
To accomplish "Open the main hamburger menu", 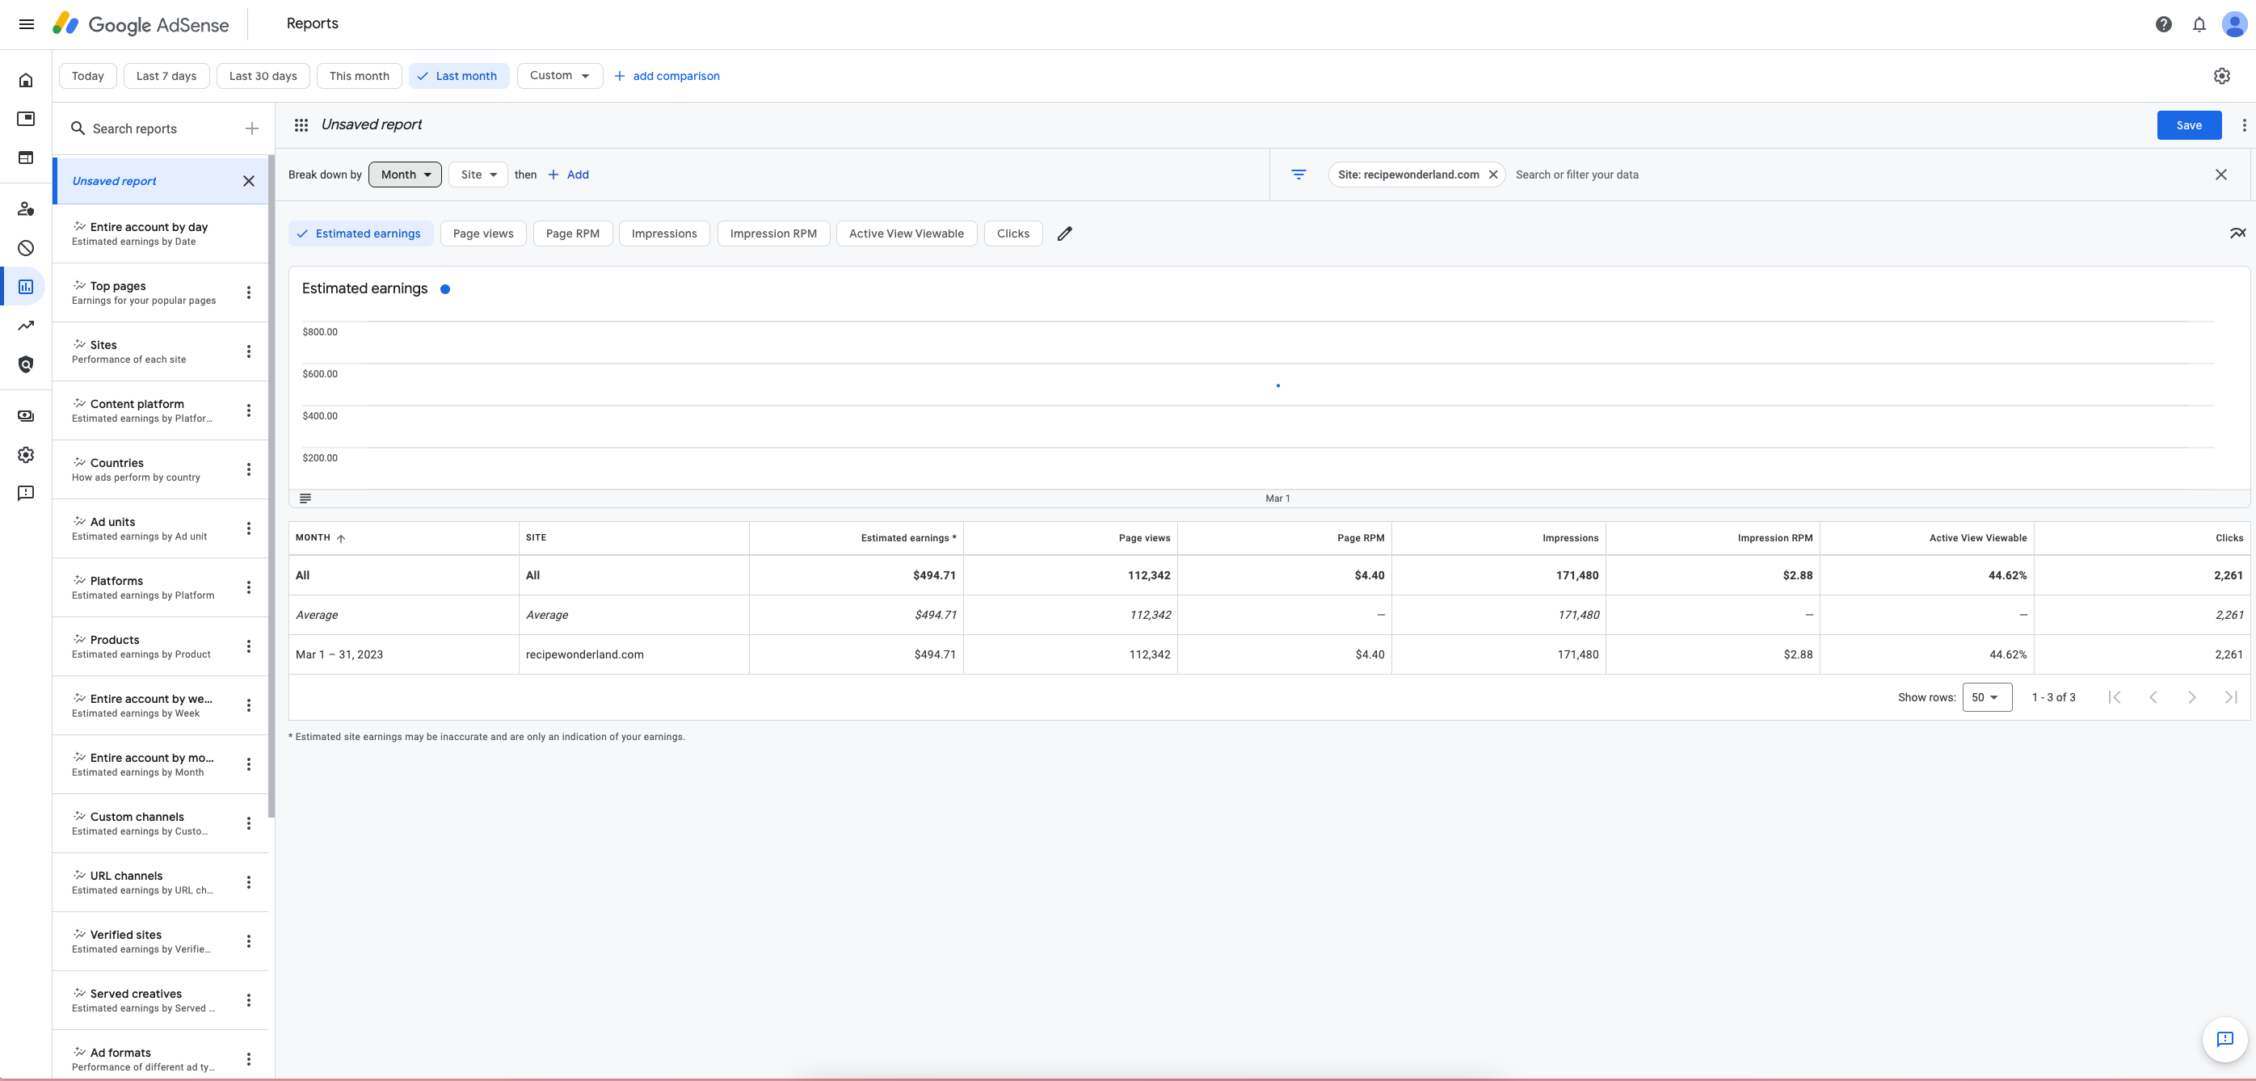I will coord(27,24).
